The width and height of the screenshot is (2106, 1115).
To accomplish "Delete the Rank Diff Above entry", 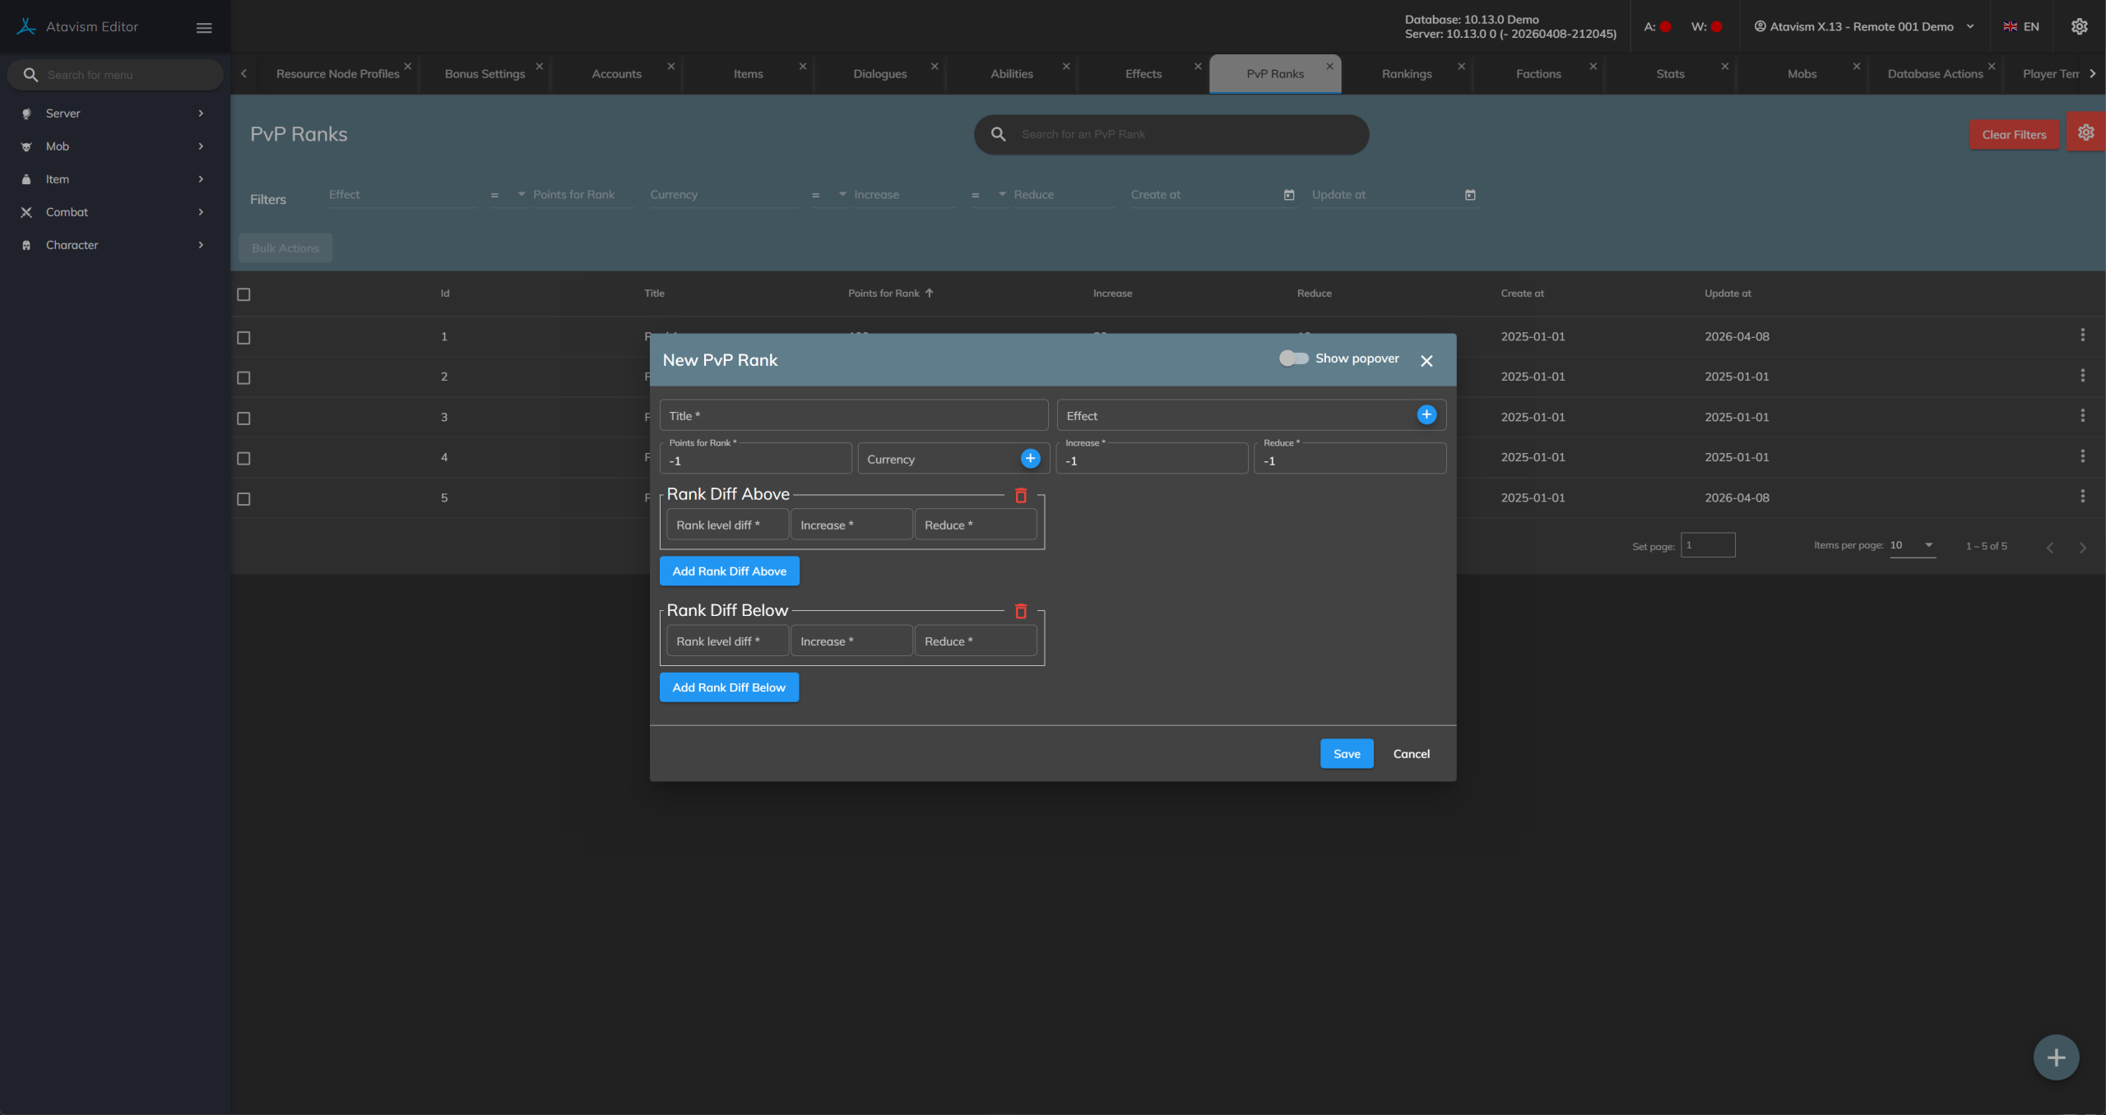I will 1021,496.
